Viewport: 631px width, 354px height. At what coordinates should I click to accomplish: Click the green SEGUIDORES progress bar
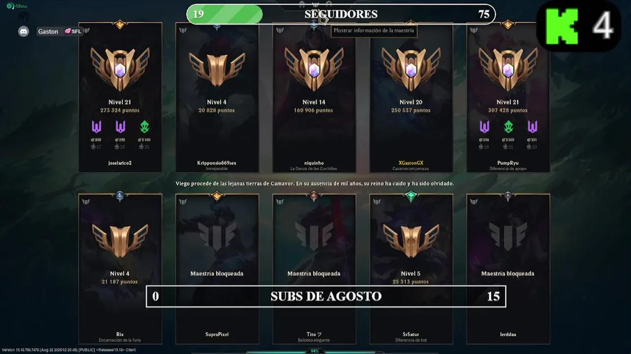pos(225,14)
